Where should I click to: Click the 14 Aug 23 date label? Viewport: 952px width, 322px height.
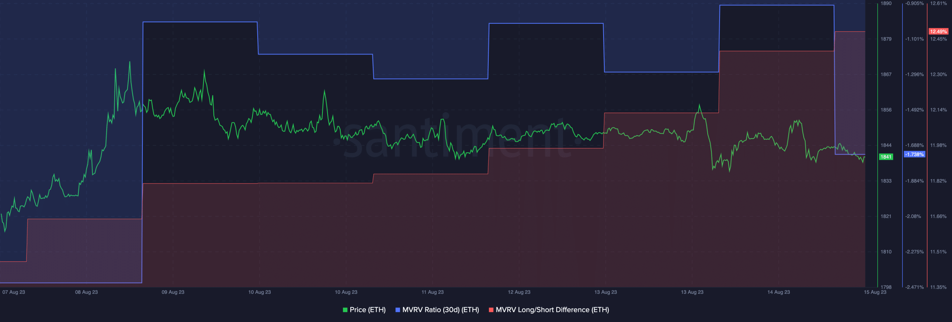(x=779, y=292)
